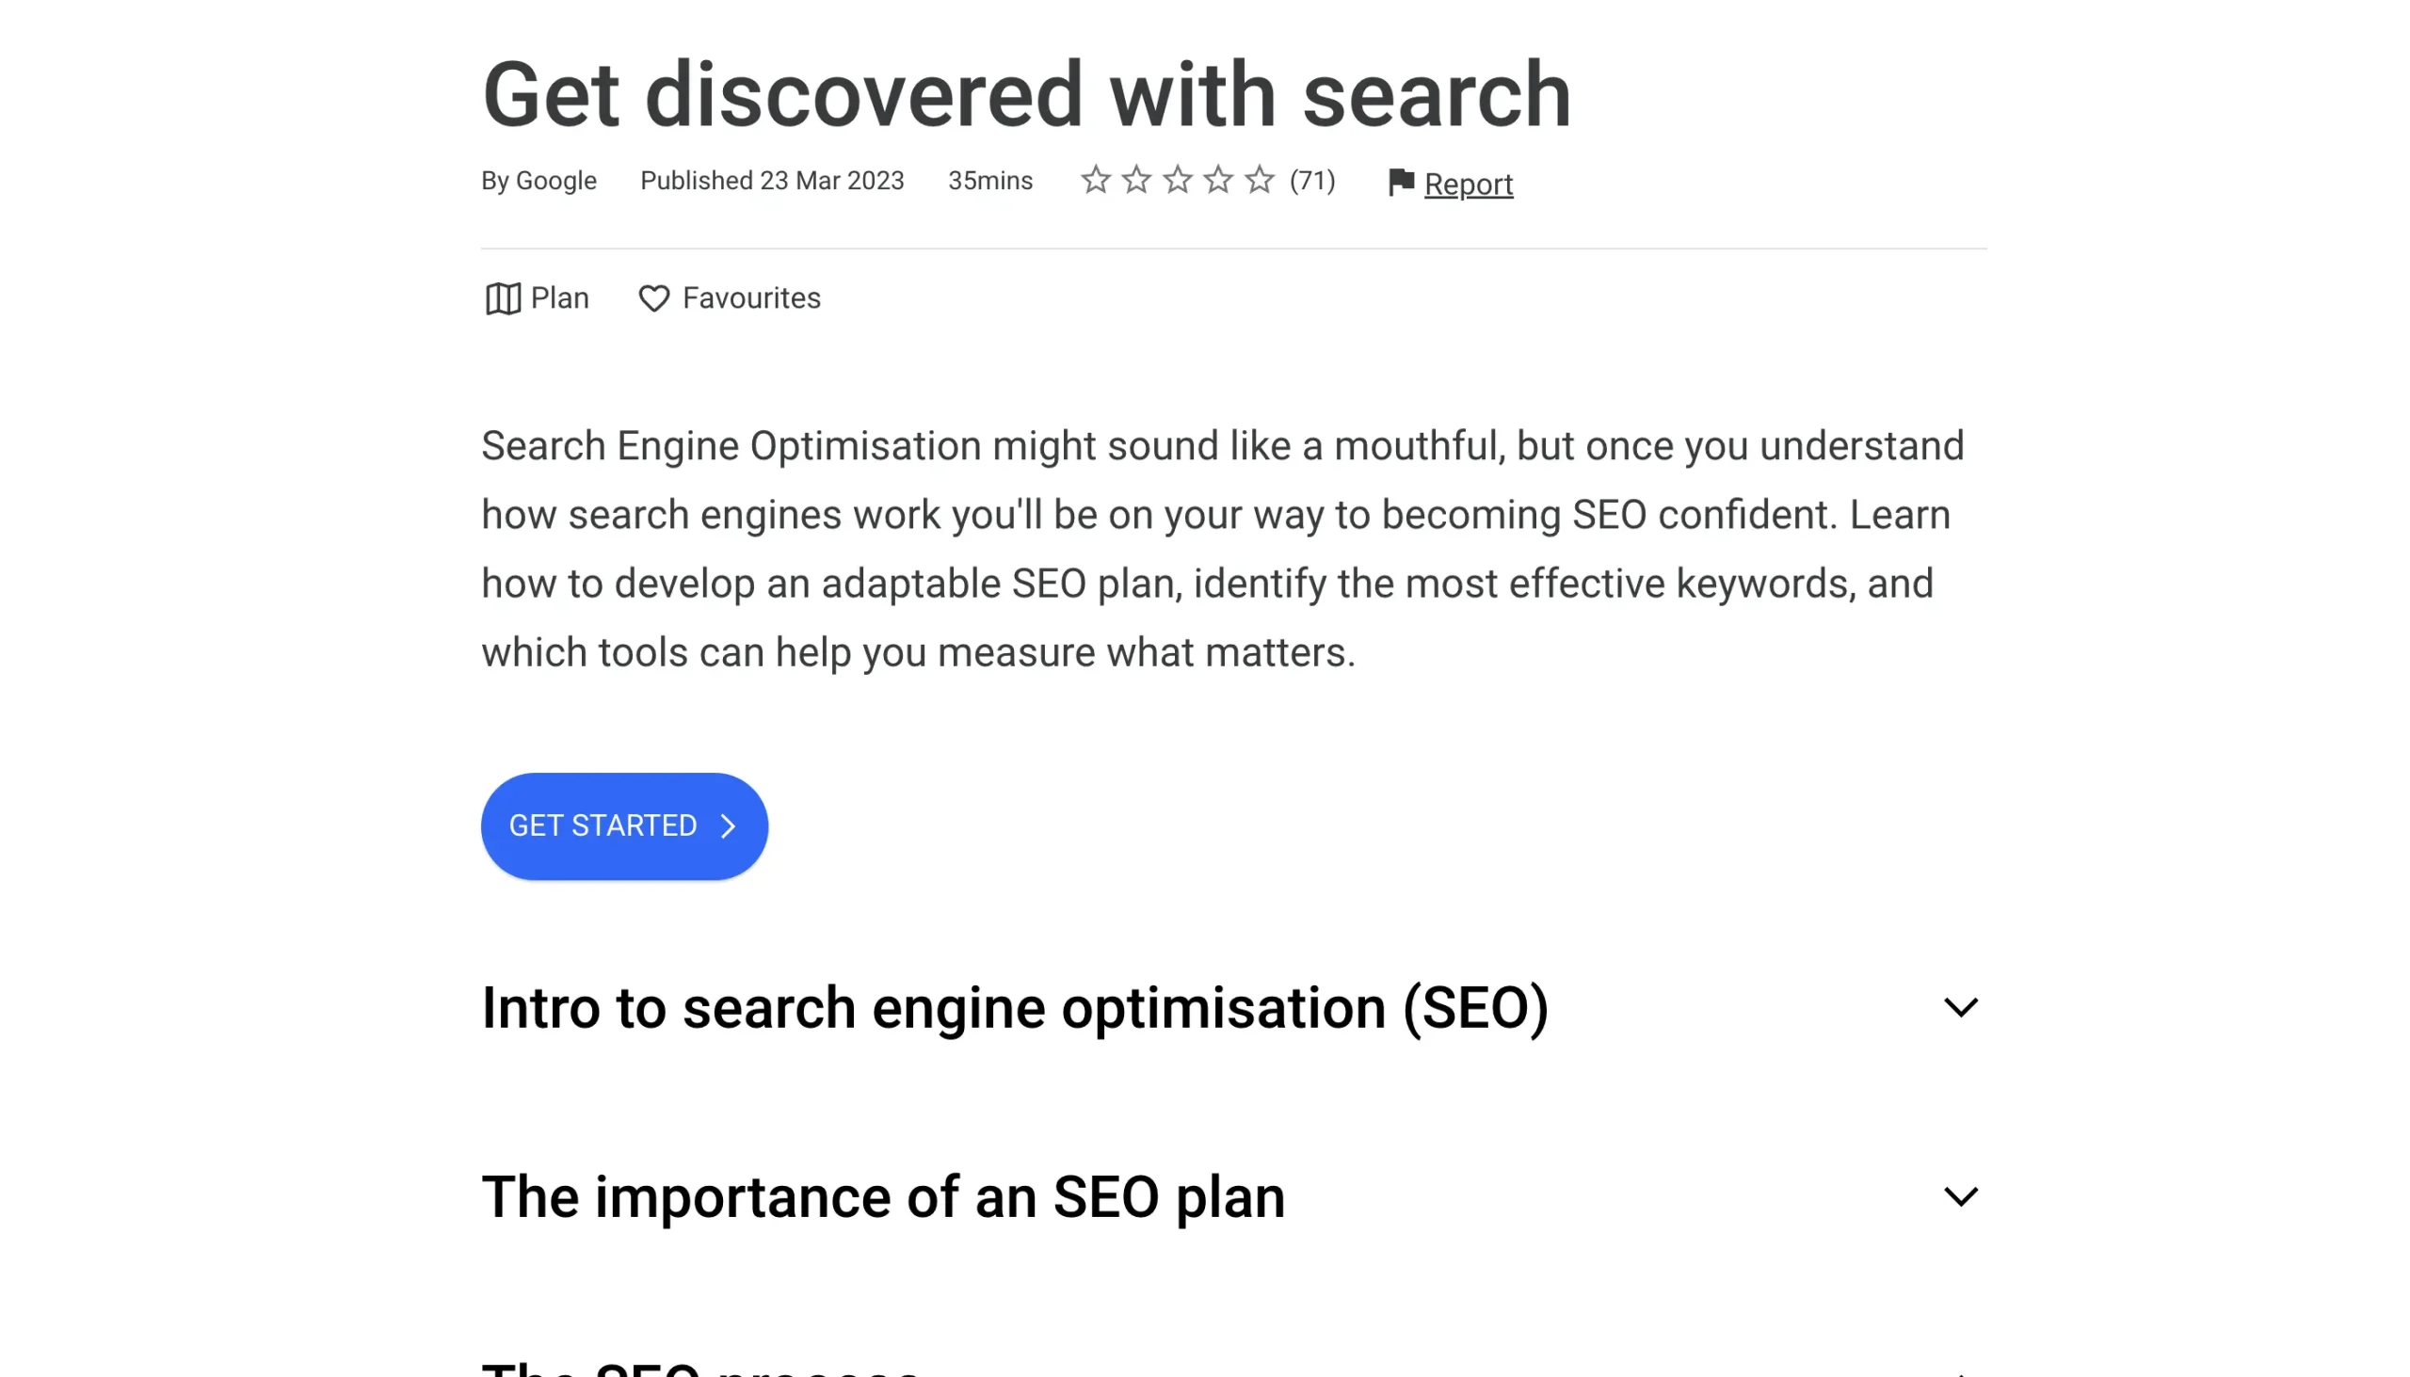2410x1377 pixels.
Task: Give the course a four-star rating
Action: pos(1218,179)
